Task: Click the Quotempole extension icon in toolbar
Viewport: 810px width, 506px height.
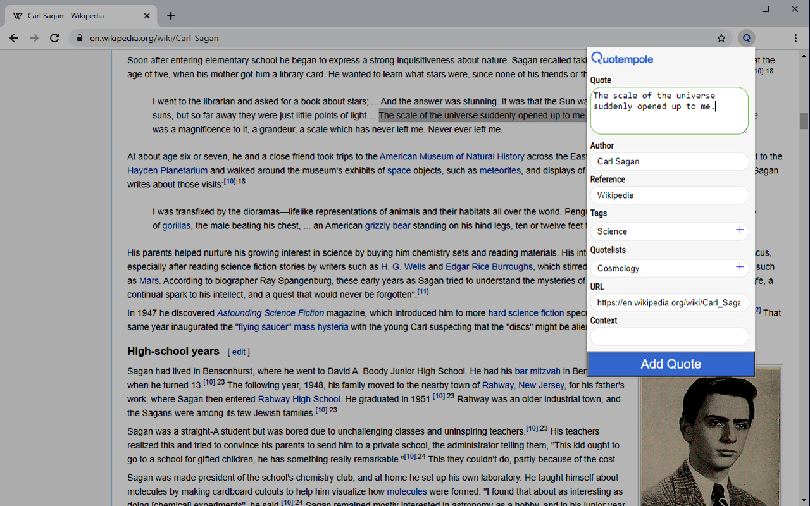Action: tap(747, 38)
